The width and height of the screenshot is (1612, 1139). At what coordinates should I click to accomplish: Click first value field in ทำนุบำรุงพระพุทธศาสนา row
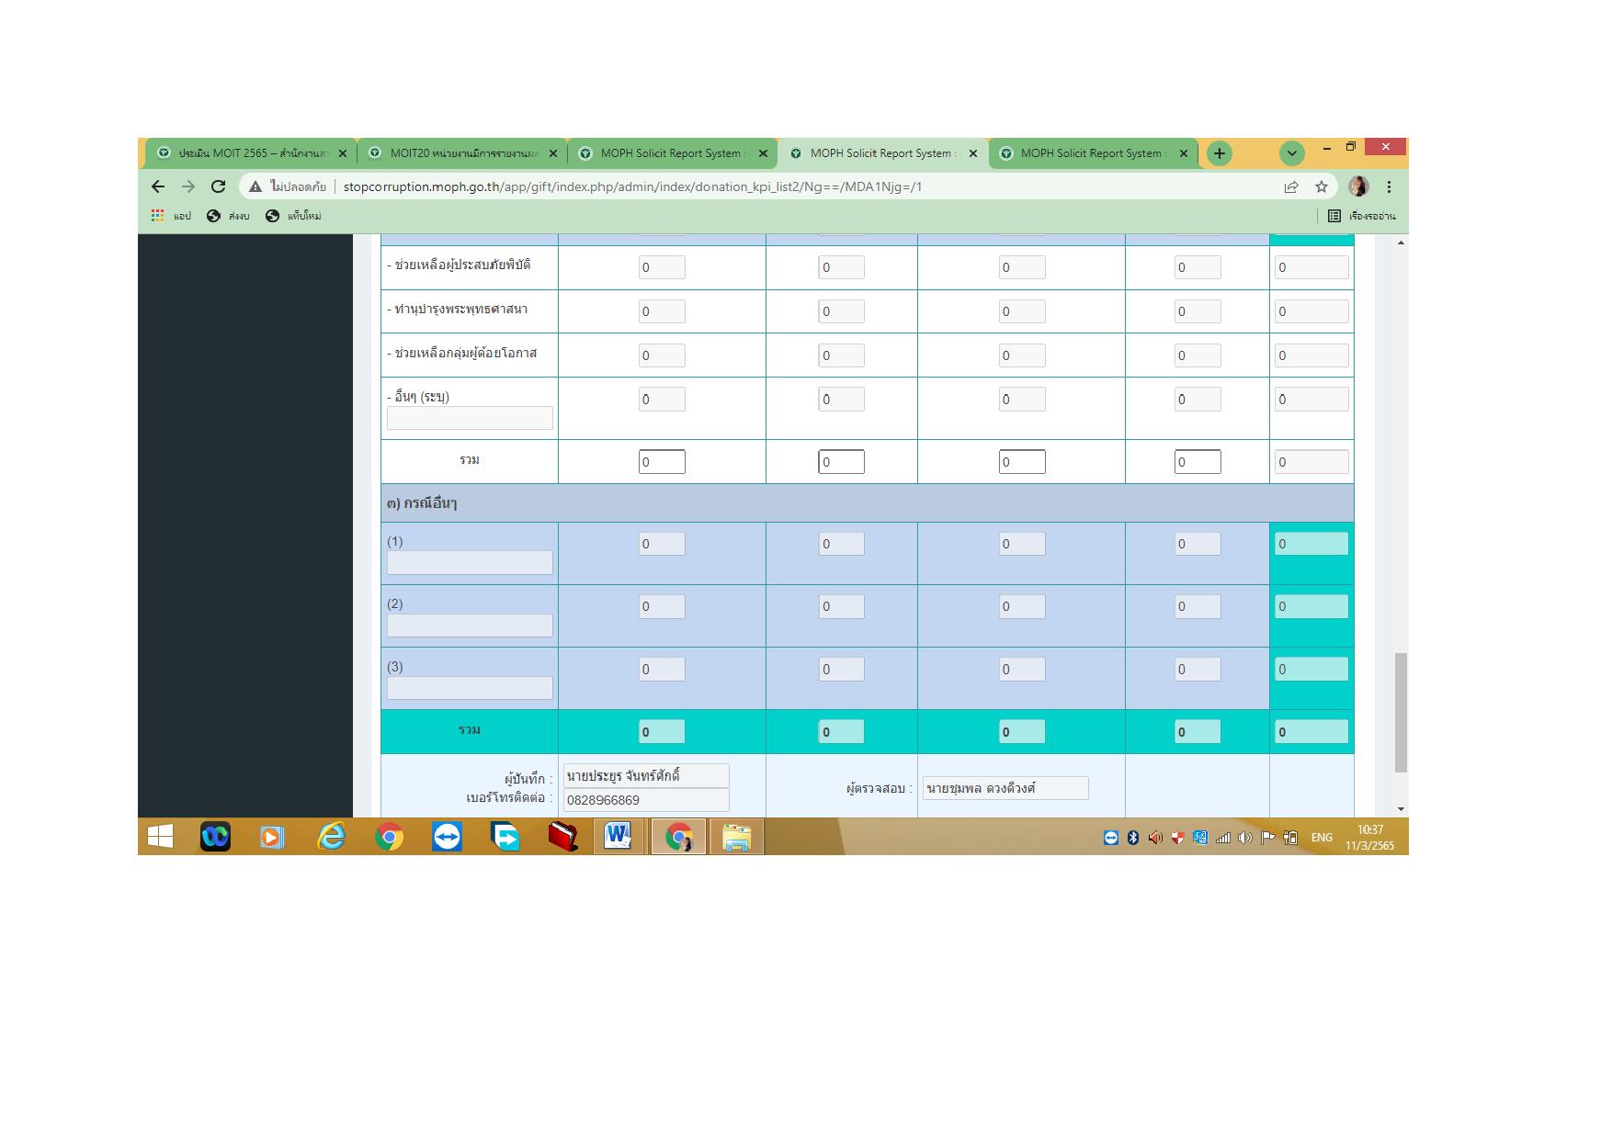coord(662,311)
